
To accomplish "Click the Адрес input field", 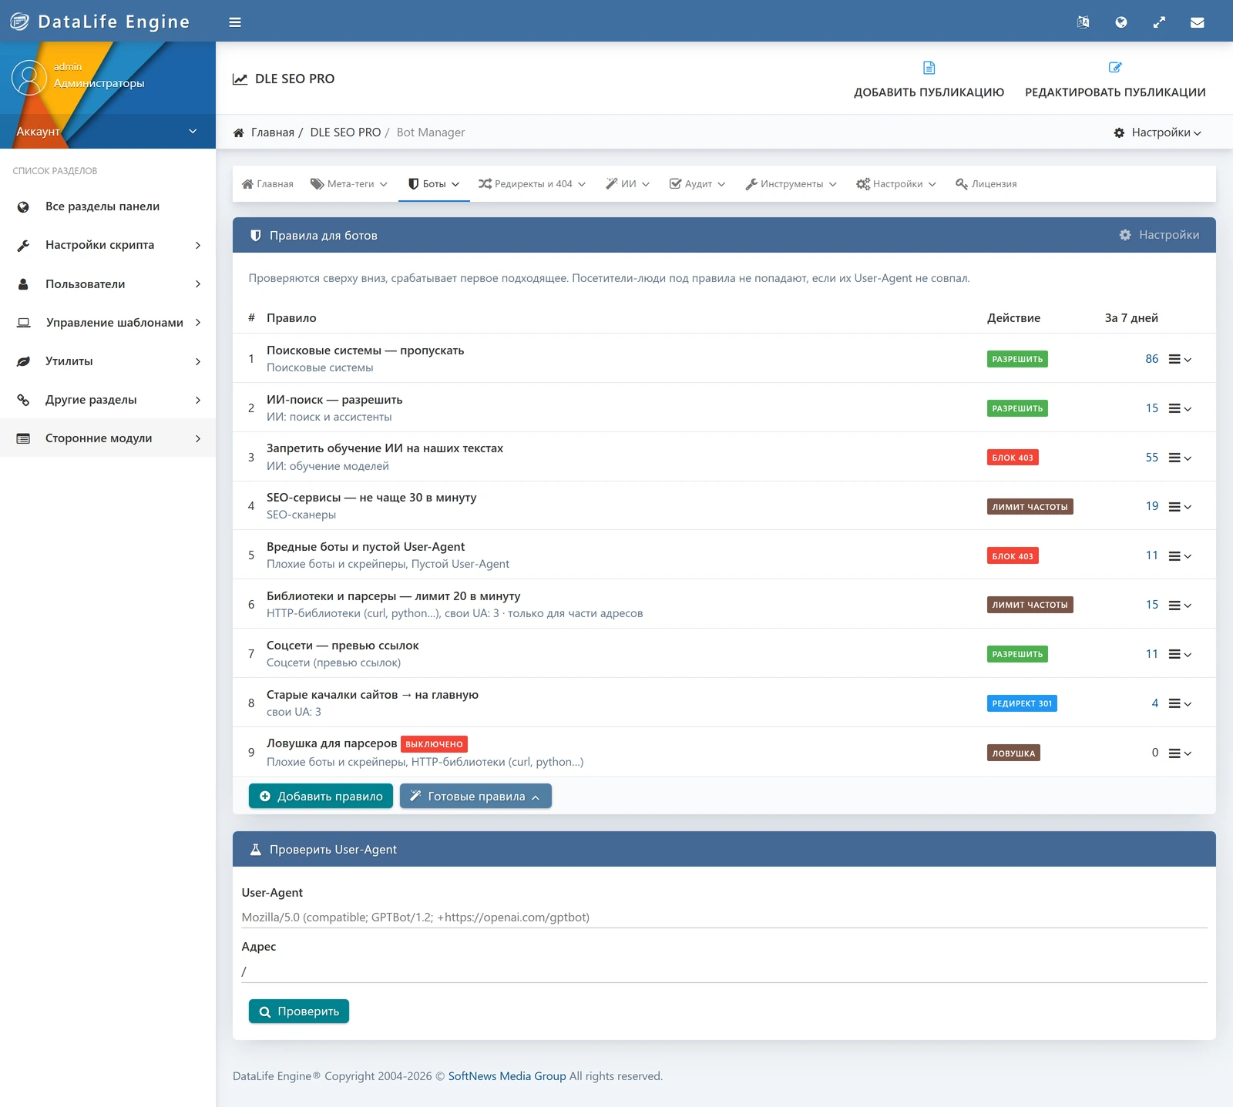I will [x=724, y=971].
